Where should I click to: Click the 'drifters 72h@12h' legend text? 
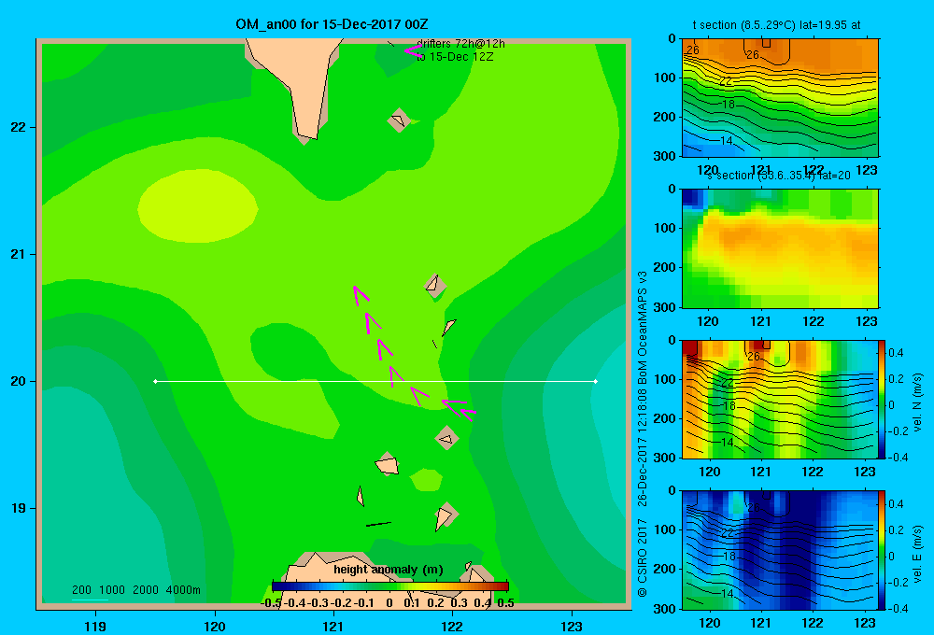(461, 44)
